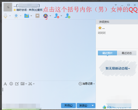Image resolution: width=138 pixels, height=110 pixels.
Task: Expand block contact options arrow
Action: 61,16
